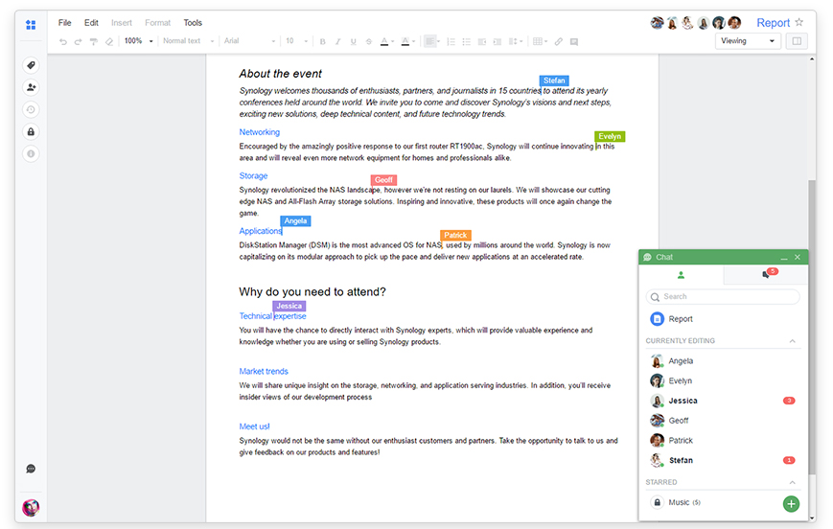Open the Format menu
Screen dimensions: 833x529
158,23
